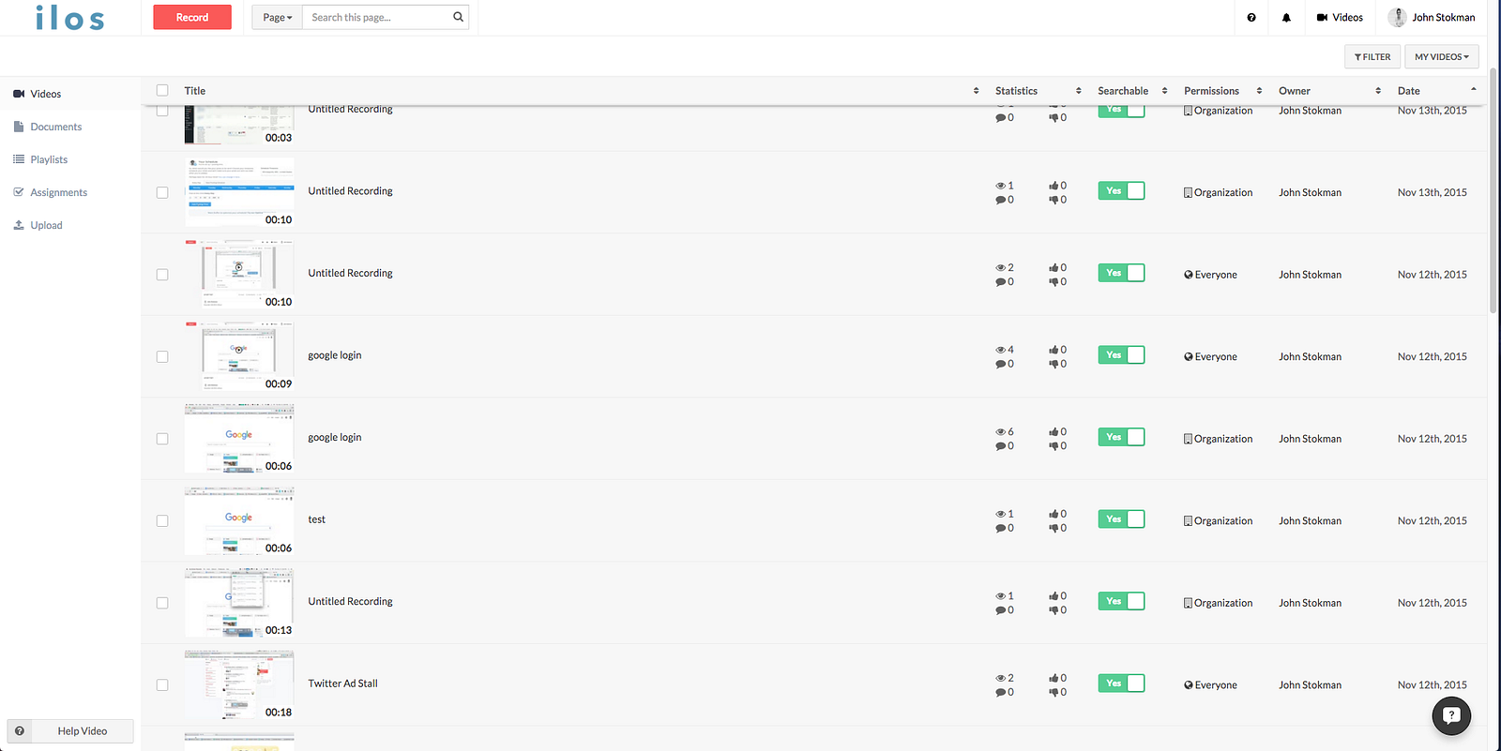Click thumbs-down icon of google login 00:06 video

(x=1054, y=446)
